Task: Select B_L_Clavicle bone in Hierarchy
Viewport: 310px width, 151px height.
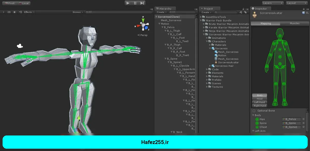Action: coord(181,66)
